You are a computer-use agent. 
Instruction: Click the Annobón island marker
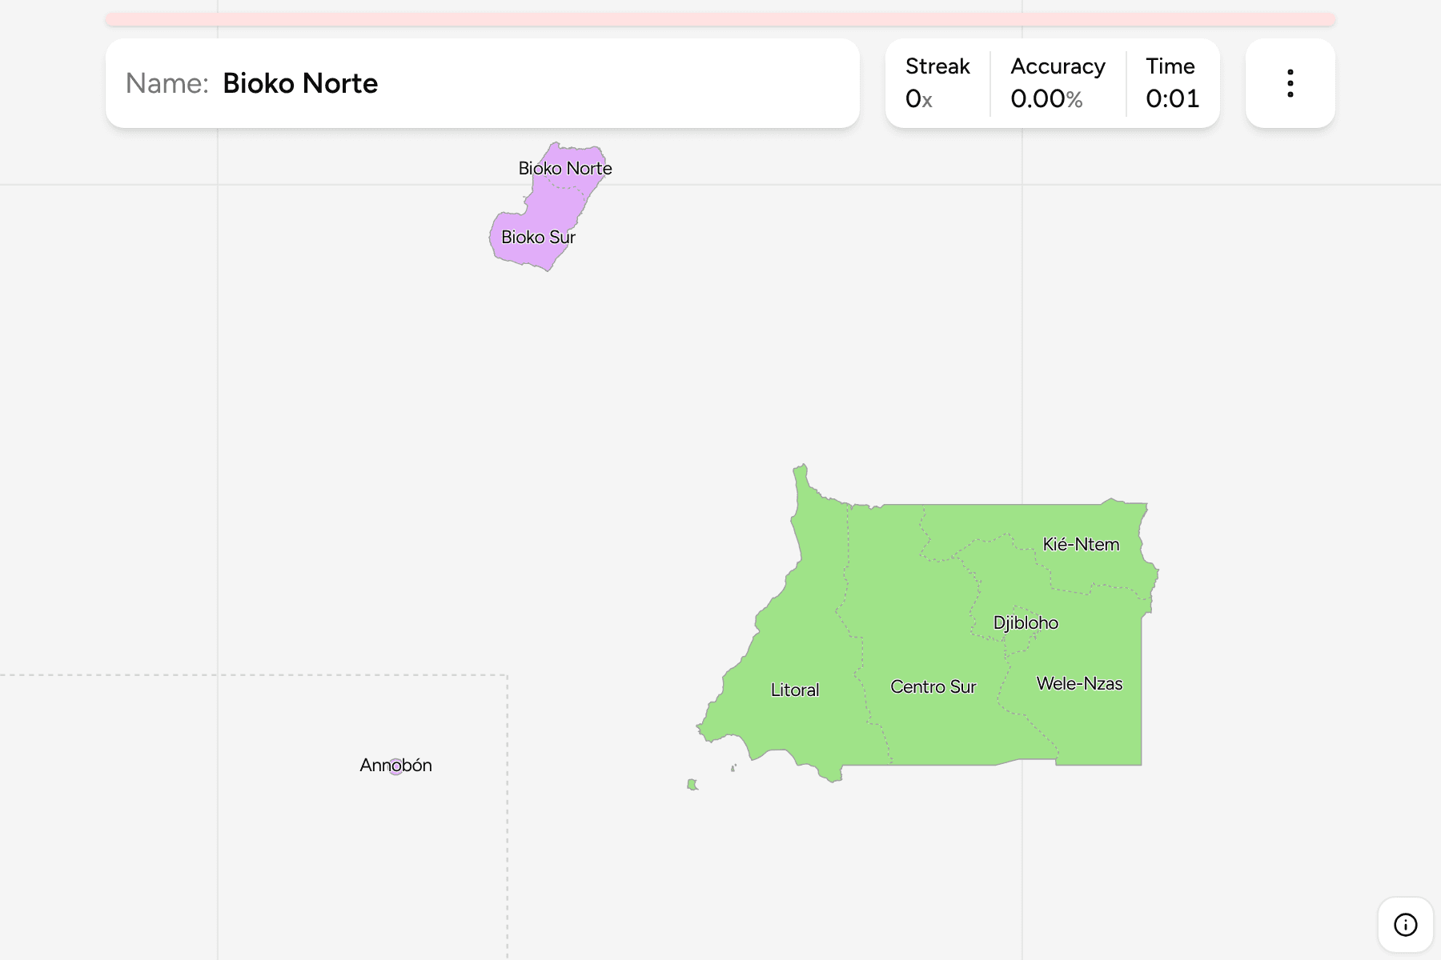coord(395,766)
